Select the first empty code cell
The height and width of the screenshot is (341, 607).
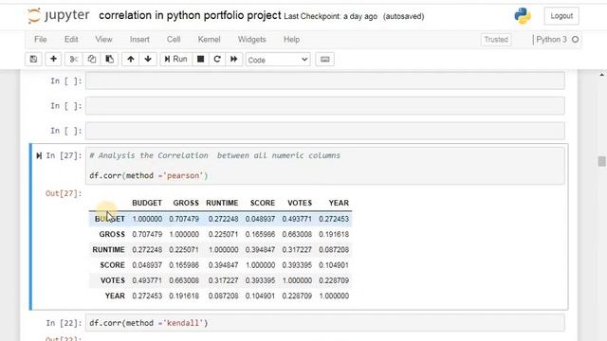(x=324, y=81)
